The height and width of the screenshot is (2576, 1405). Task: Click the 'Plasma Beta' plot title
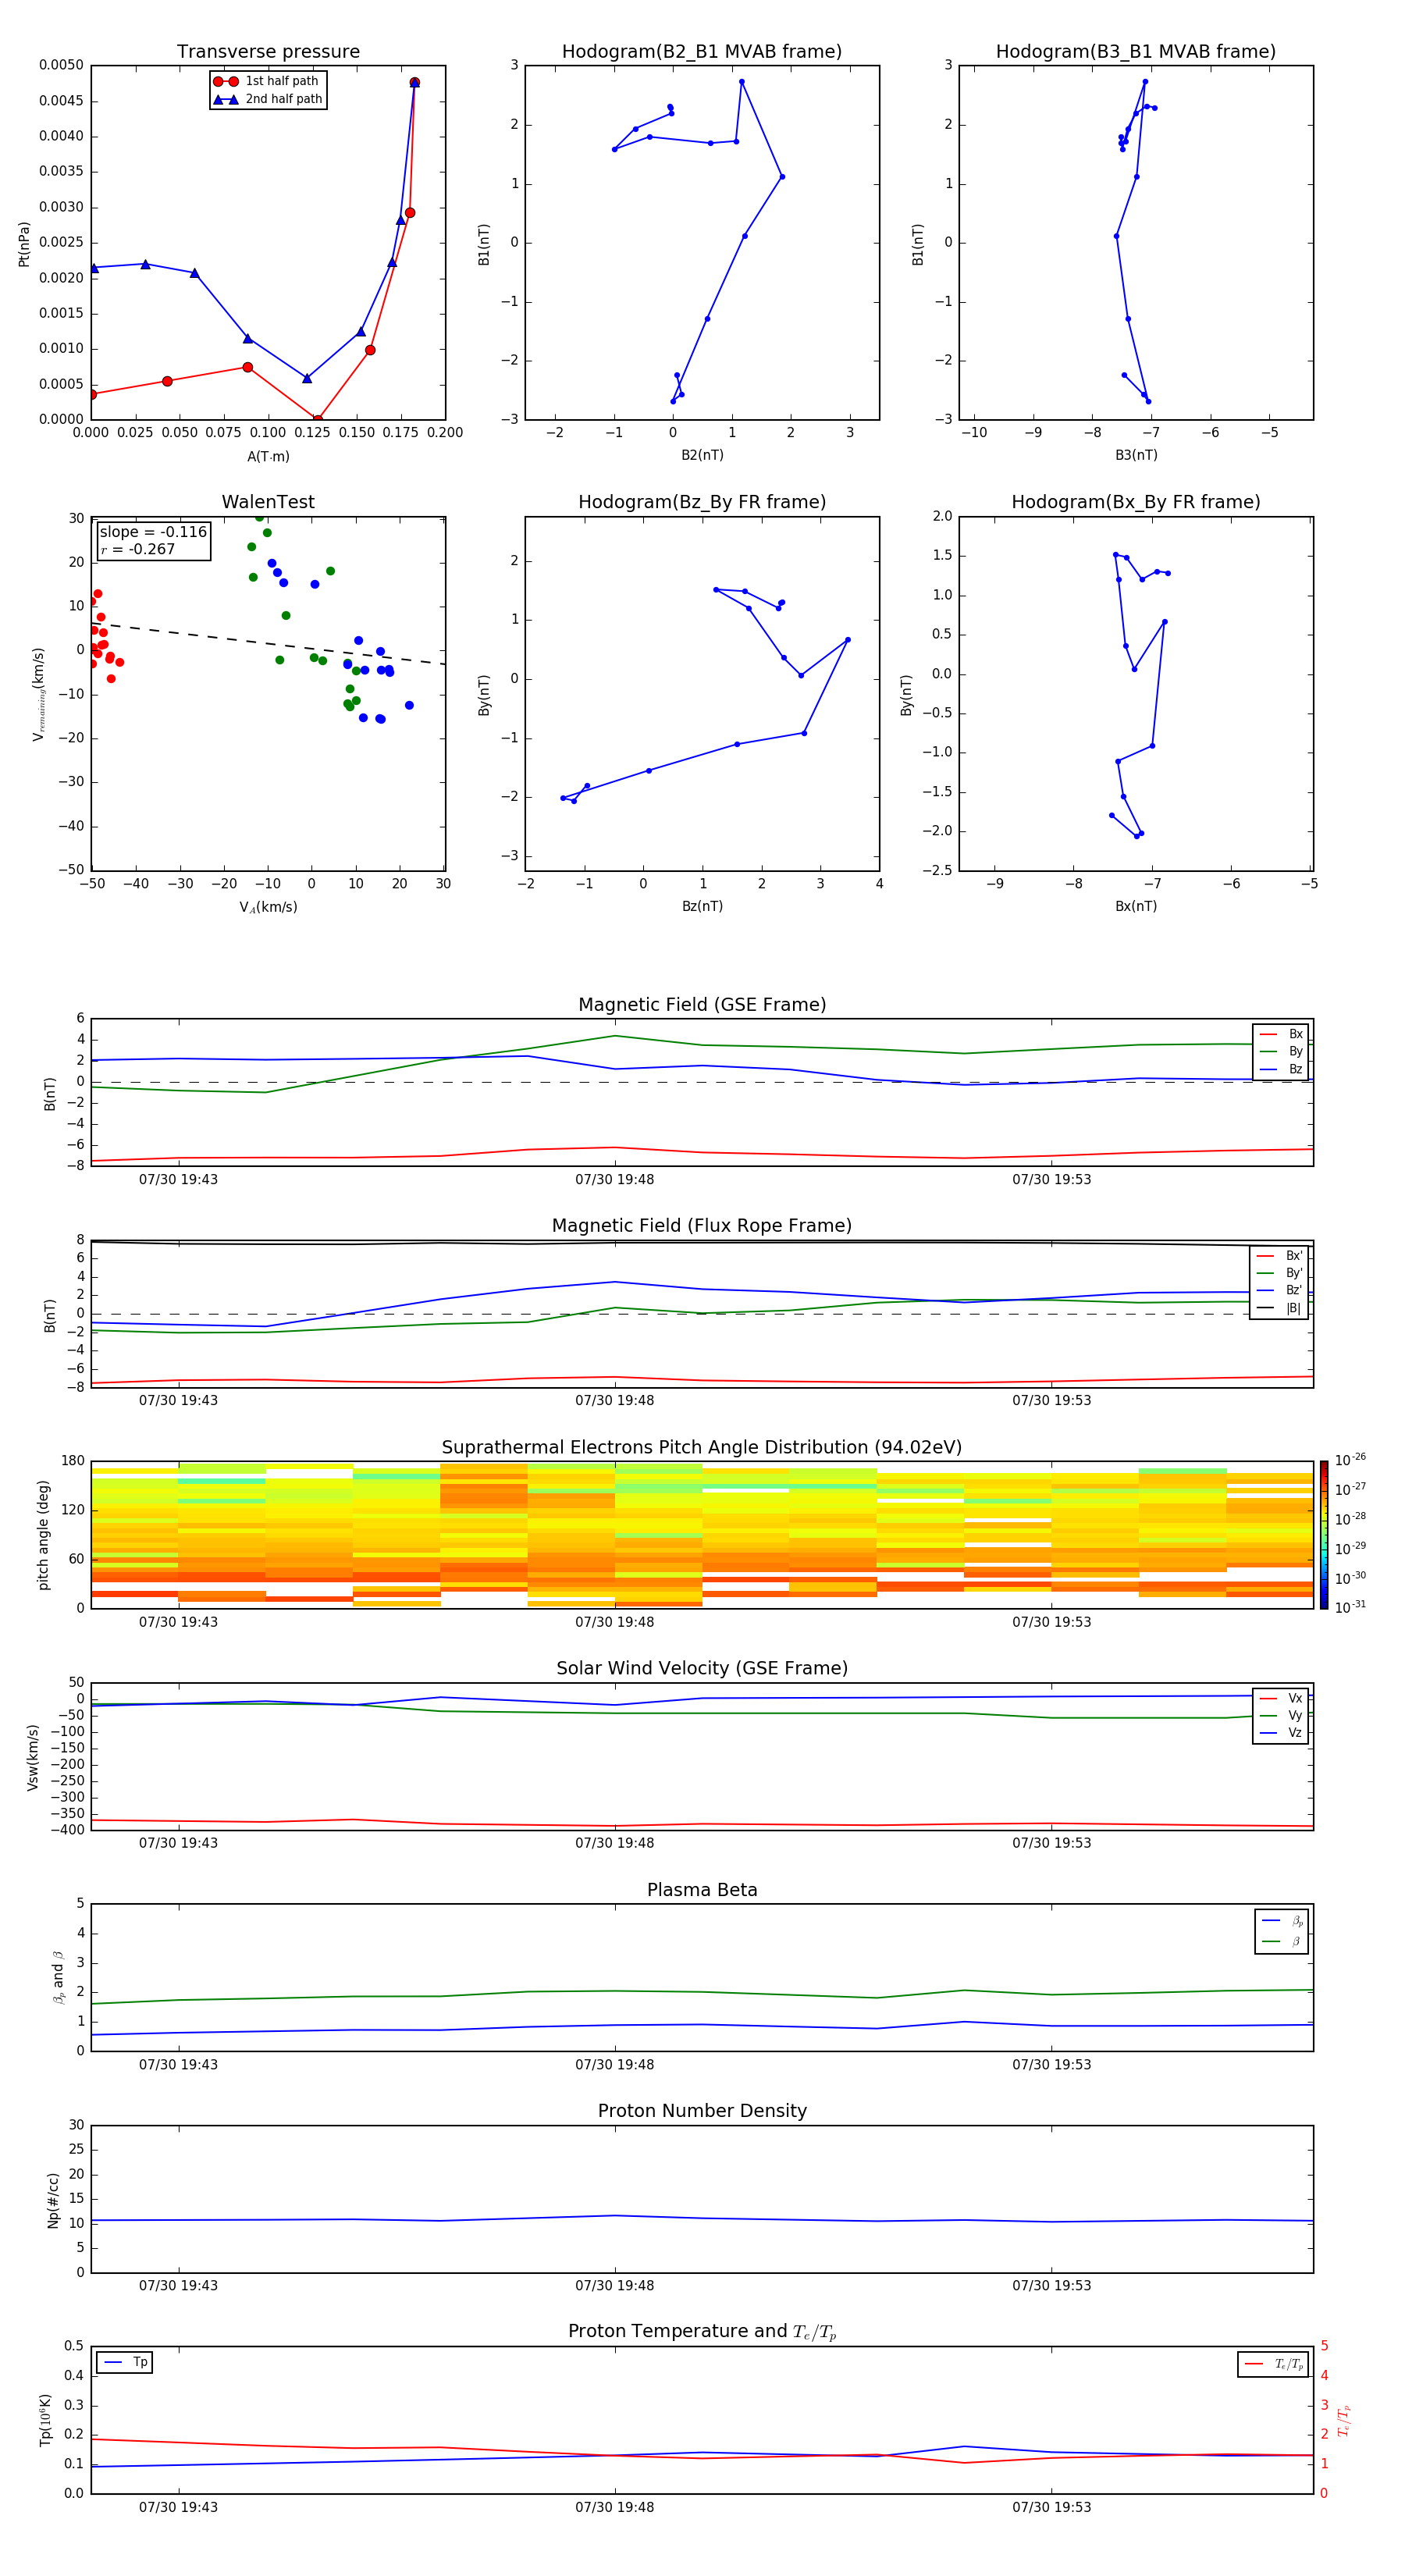pos(702,1890)
